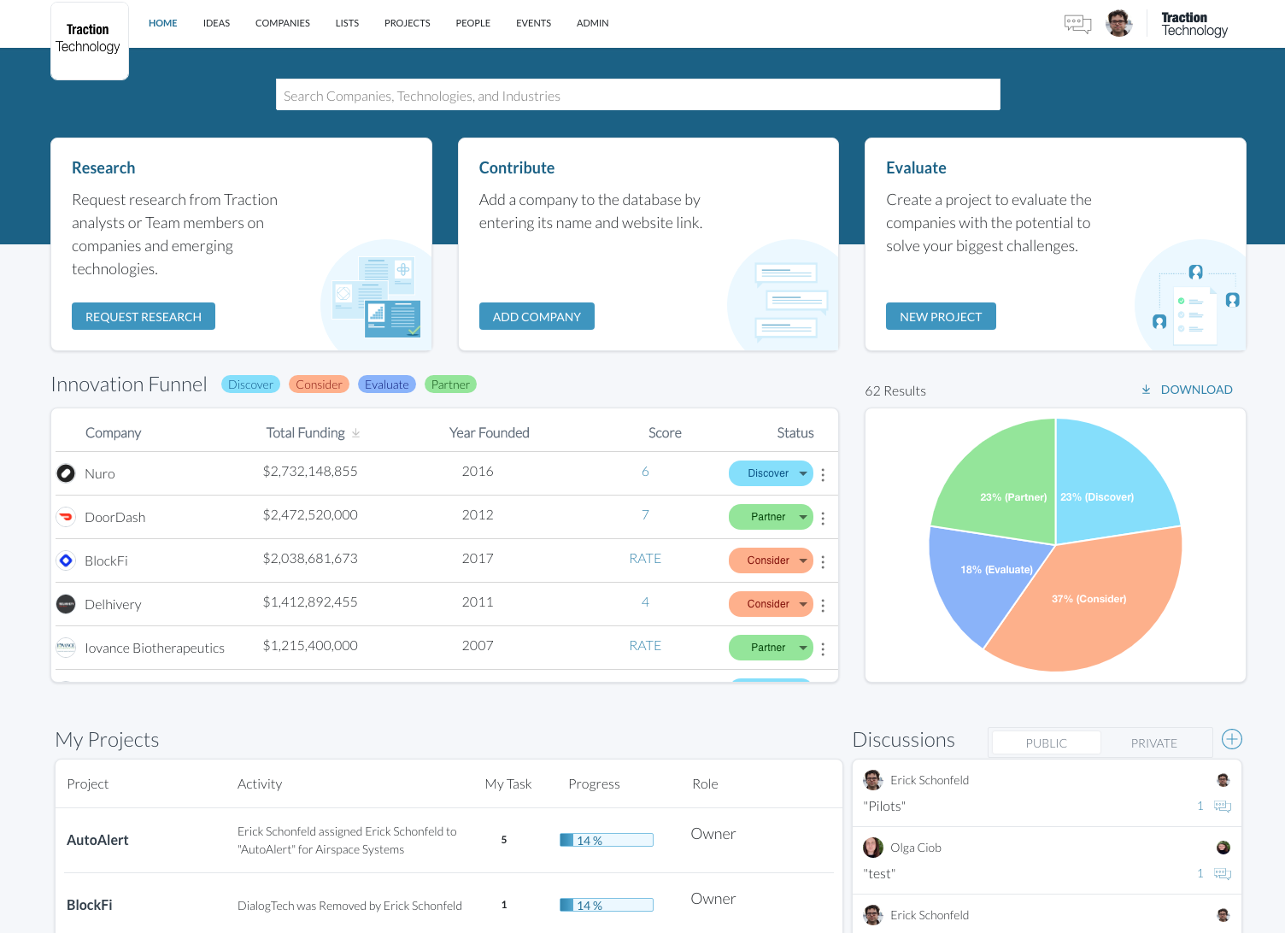Switch discussions to PRIVATE
The image size is (1285, 933).
[1154, 743]
